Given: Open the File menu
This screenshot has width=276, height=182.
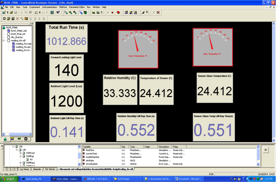Looking at the screenshot, I should coord(6,7).
